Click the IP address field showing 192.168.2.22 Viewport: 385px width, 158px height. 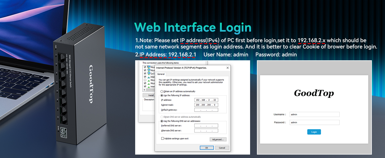pyautogui.click(x=206, y=100)
